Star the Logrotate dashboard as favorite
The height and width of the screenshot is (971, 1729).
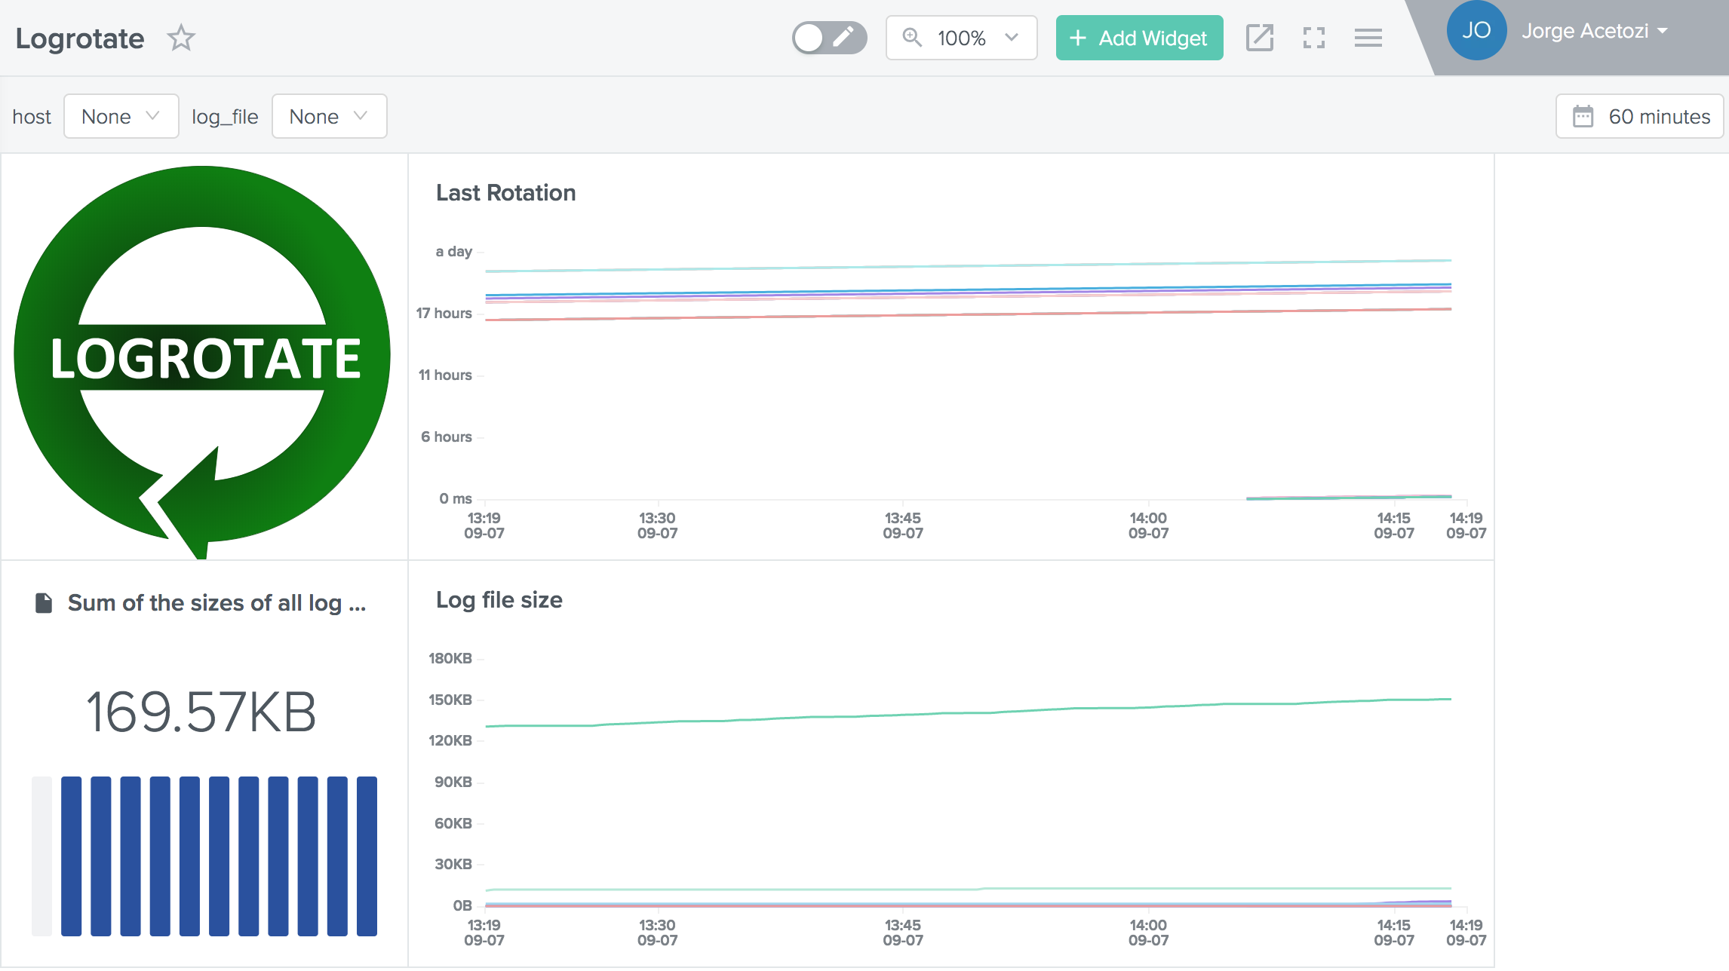tap(181, 38)
